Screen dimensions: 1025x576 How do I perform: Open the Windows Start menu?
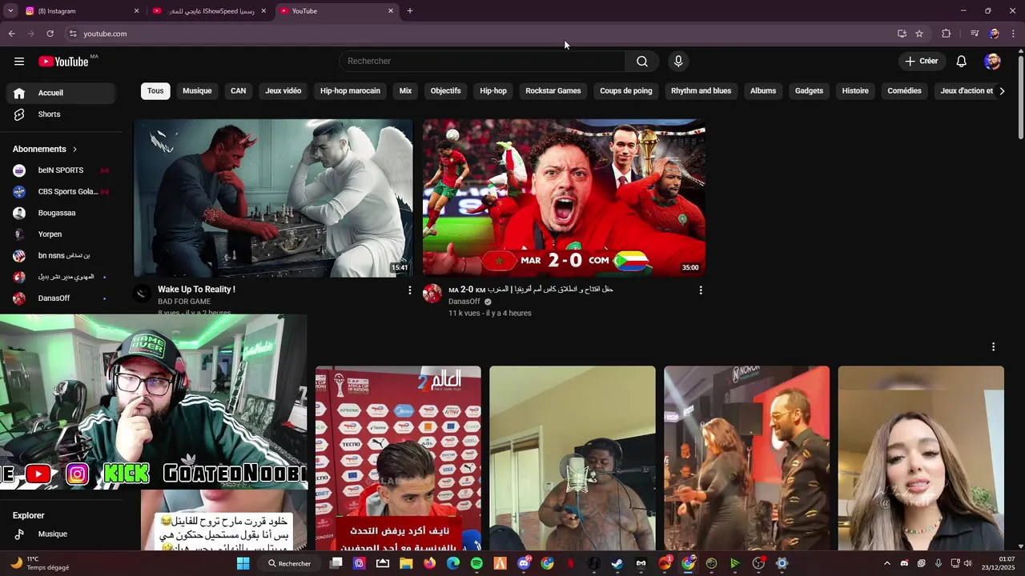pos(243,564)
